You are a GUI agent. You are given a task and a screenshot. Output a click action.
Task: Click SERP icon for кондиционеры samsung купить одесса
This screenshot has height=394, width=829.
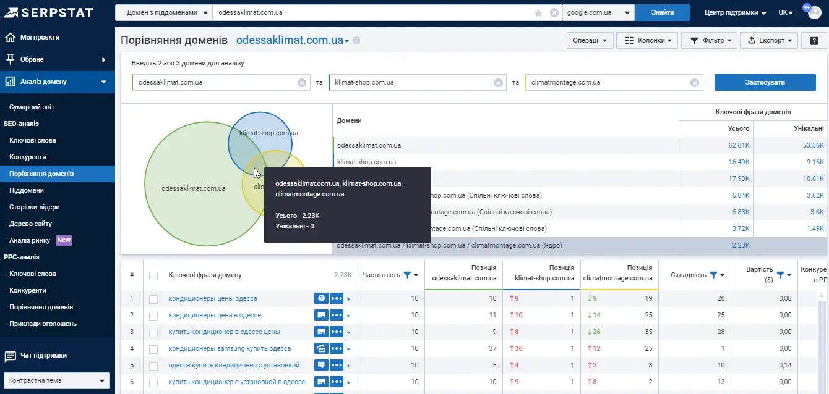(x=321, y=348)
